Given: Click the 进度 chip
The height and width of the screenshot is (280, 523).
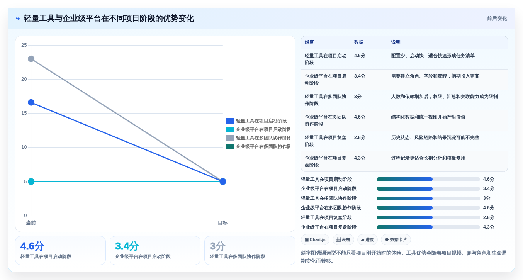Looking at the screenshot, I should (367, 239).
